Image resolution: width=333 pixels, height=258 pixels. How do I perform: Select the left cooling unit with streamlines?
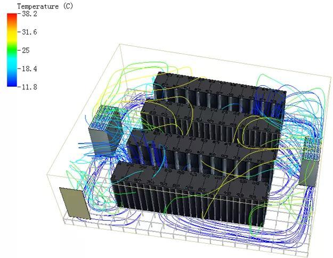[106, 130]
